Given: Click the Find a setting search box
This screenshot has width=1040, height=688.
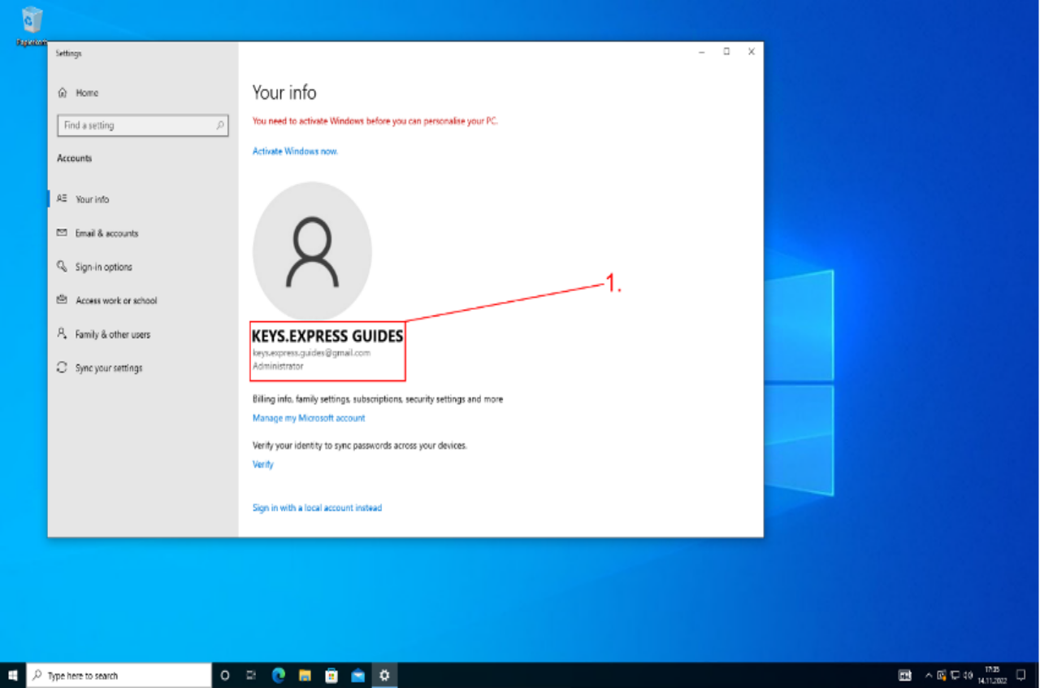Looking at the screenshot, I should click(138, 126).
